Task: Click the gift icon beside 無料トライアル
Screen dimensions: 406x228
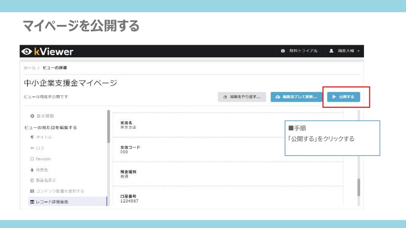Action: pos(283,51)
